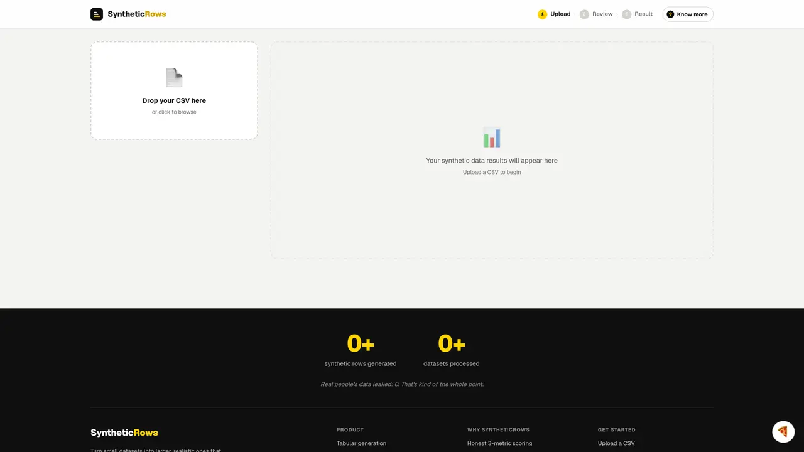Click the Drop your CSV here upload zone

tap(174, 90)
